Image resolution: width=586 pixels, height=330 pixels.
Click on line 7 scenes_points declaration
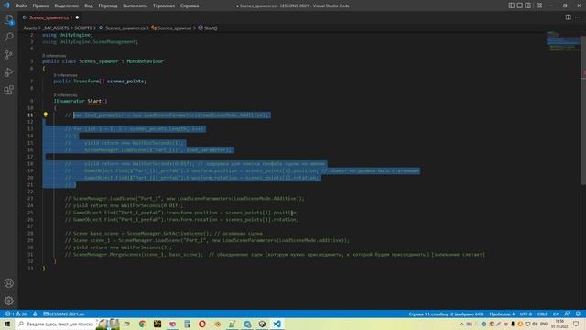tap(100, 82)
